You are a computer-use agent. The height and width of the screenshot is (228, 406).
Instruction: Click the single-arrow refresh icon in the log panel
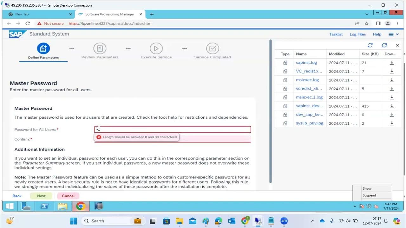pyautogui.click(x=384, y=45)
